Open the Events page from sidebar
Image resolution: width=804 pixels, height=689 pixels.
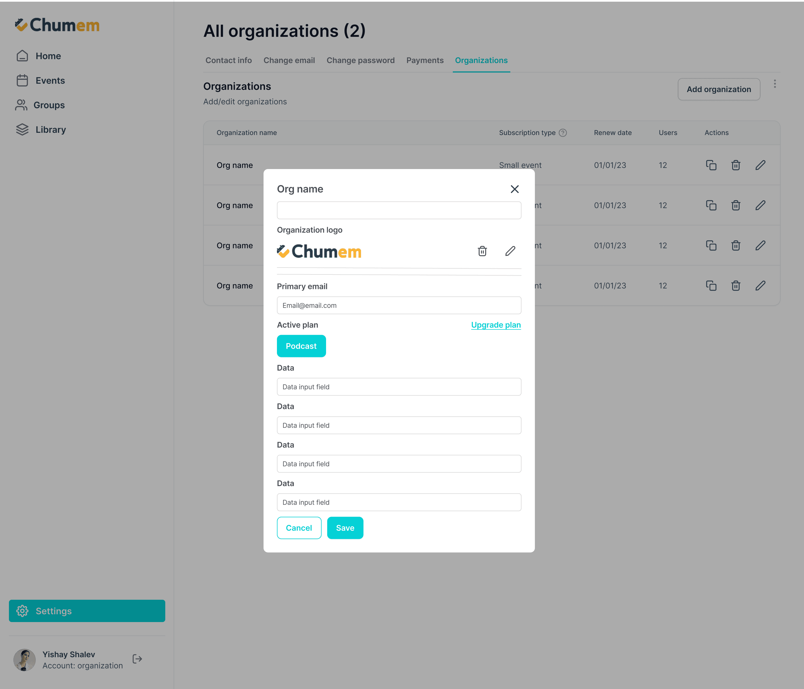click(x=50, y=81)
